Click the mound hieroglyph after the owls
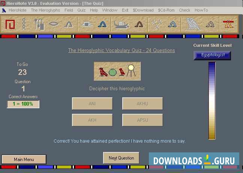 point(210,24)
